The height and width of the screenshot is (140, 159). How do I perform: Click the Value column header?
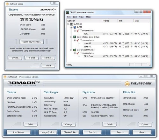[110, 21]
